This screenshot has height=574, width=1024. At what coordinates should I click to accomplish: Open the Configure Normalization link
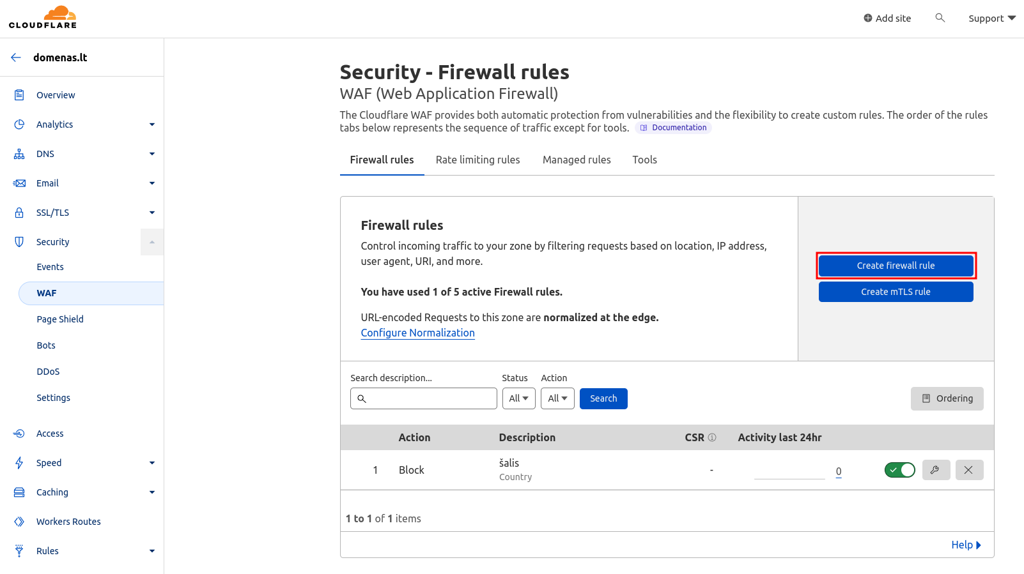(x=417, y=333)
